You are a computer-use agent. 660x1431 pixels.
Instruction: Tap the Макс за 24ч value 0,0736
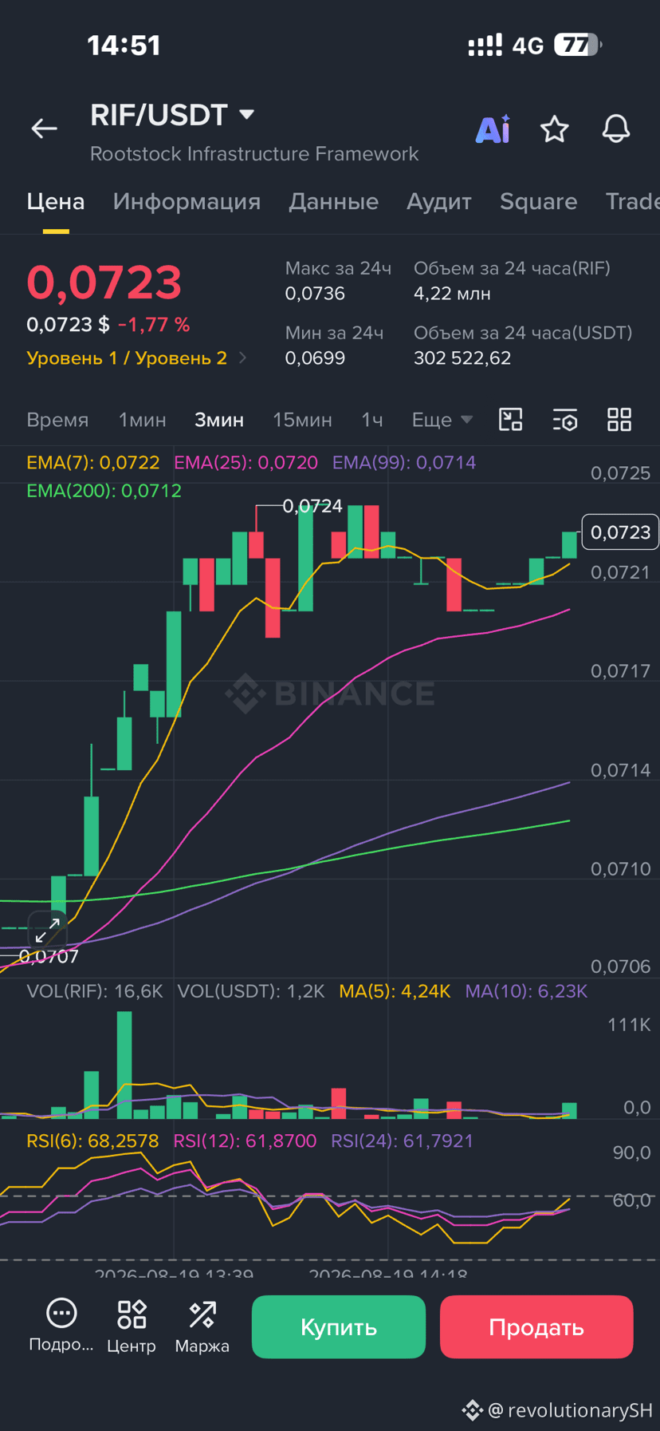pos(315,294)
